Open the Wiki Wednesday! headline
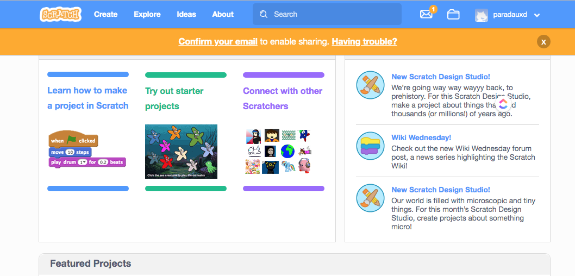This screenshot has height=276, width=575. pos(421,137)
